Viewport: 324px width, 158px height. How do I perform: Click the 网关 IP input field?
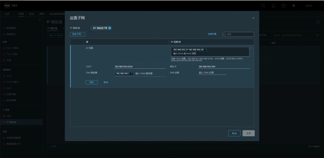click(x=224, y=67)
